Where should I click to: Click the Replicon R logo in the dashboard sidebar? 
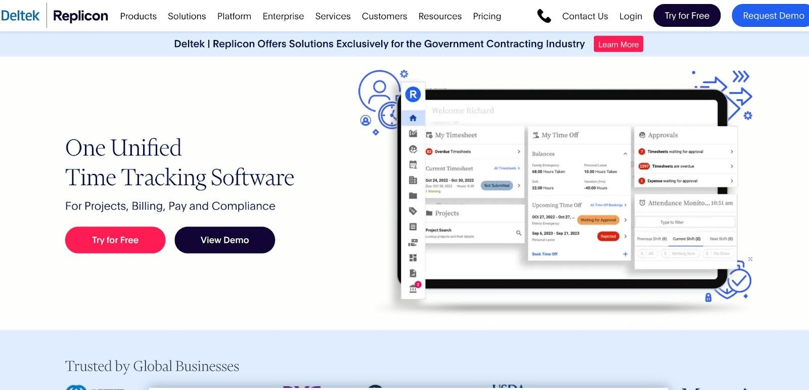pyautogui.click(x=413, y=94)
